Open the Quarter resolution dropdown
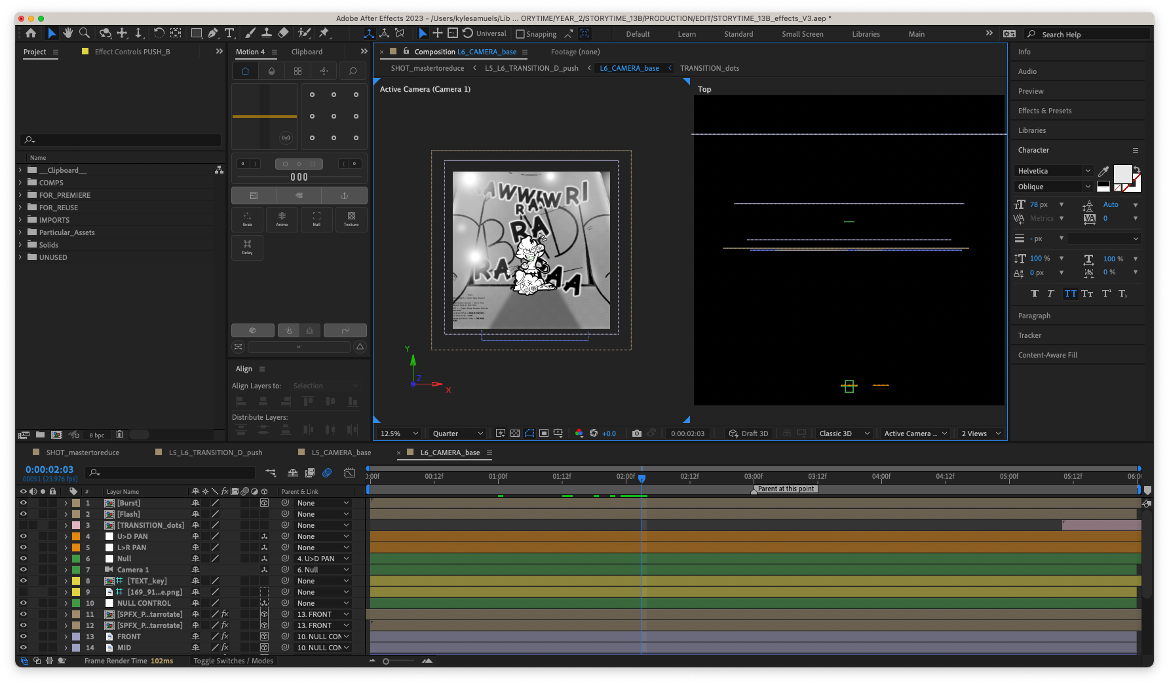 point(457,434)
